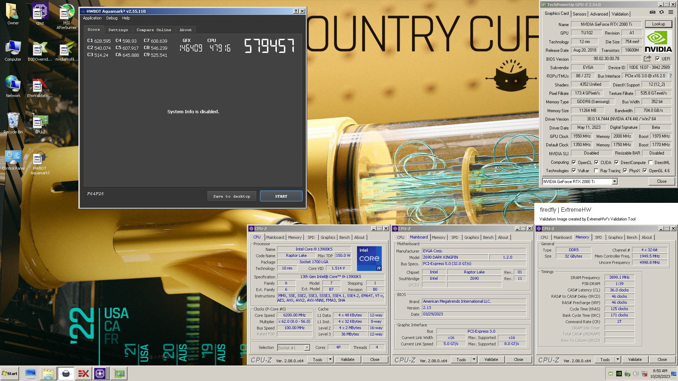Viewport: 678px width, 381px height.
Task: Click the green GPU-Z card taskbar icon
Action: (x=119, y=374)
